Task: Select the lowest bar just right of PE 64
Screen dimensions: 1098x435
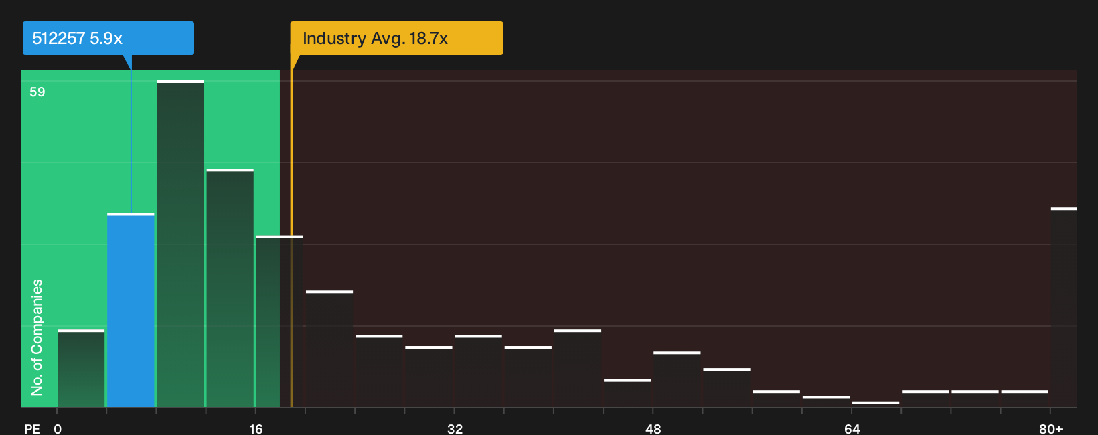Action: 876,404
